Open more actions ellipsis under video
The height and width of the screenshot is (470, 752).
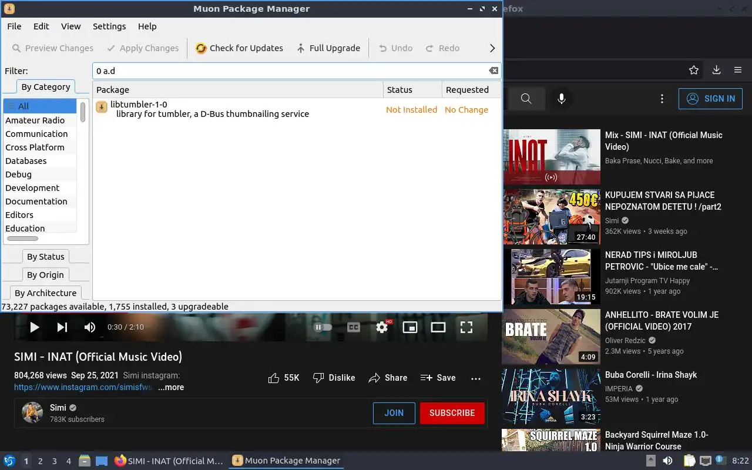[476, 378]
